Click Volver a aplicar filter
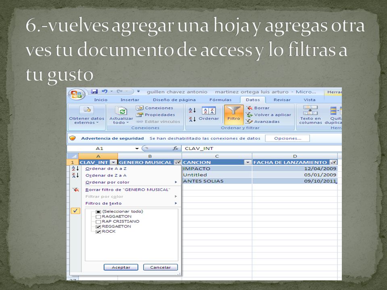This screenshot has width=387, height=290. (x=268, y=115)
